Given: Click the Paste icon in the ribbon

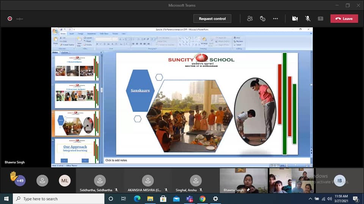Looking at the screenshot, I should pyautogui.click(x=55, y=40).
